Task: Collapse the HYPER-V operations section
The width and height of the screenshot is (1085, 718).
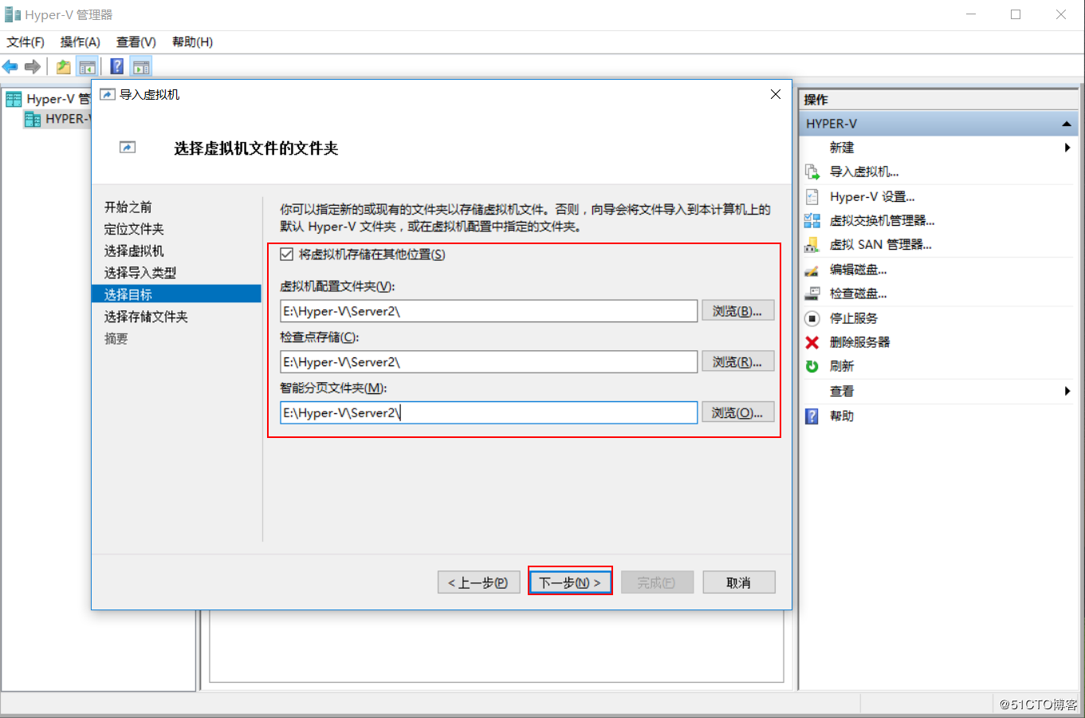Action: point(1066,123)
